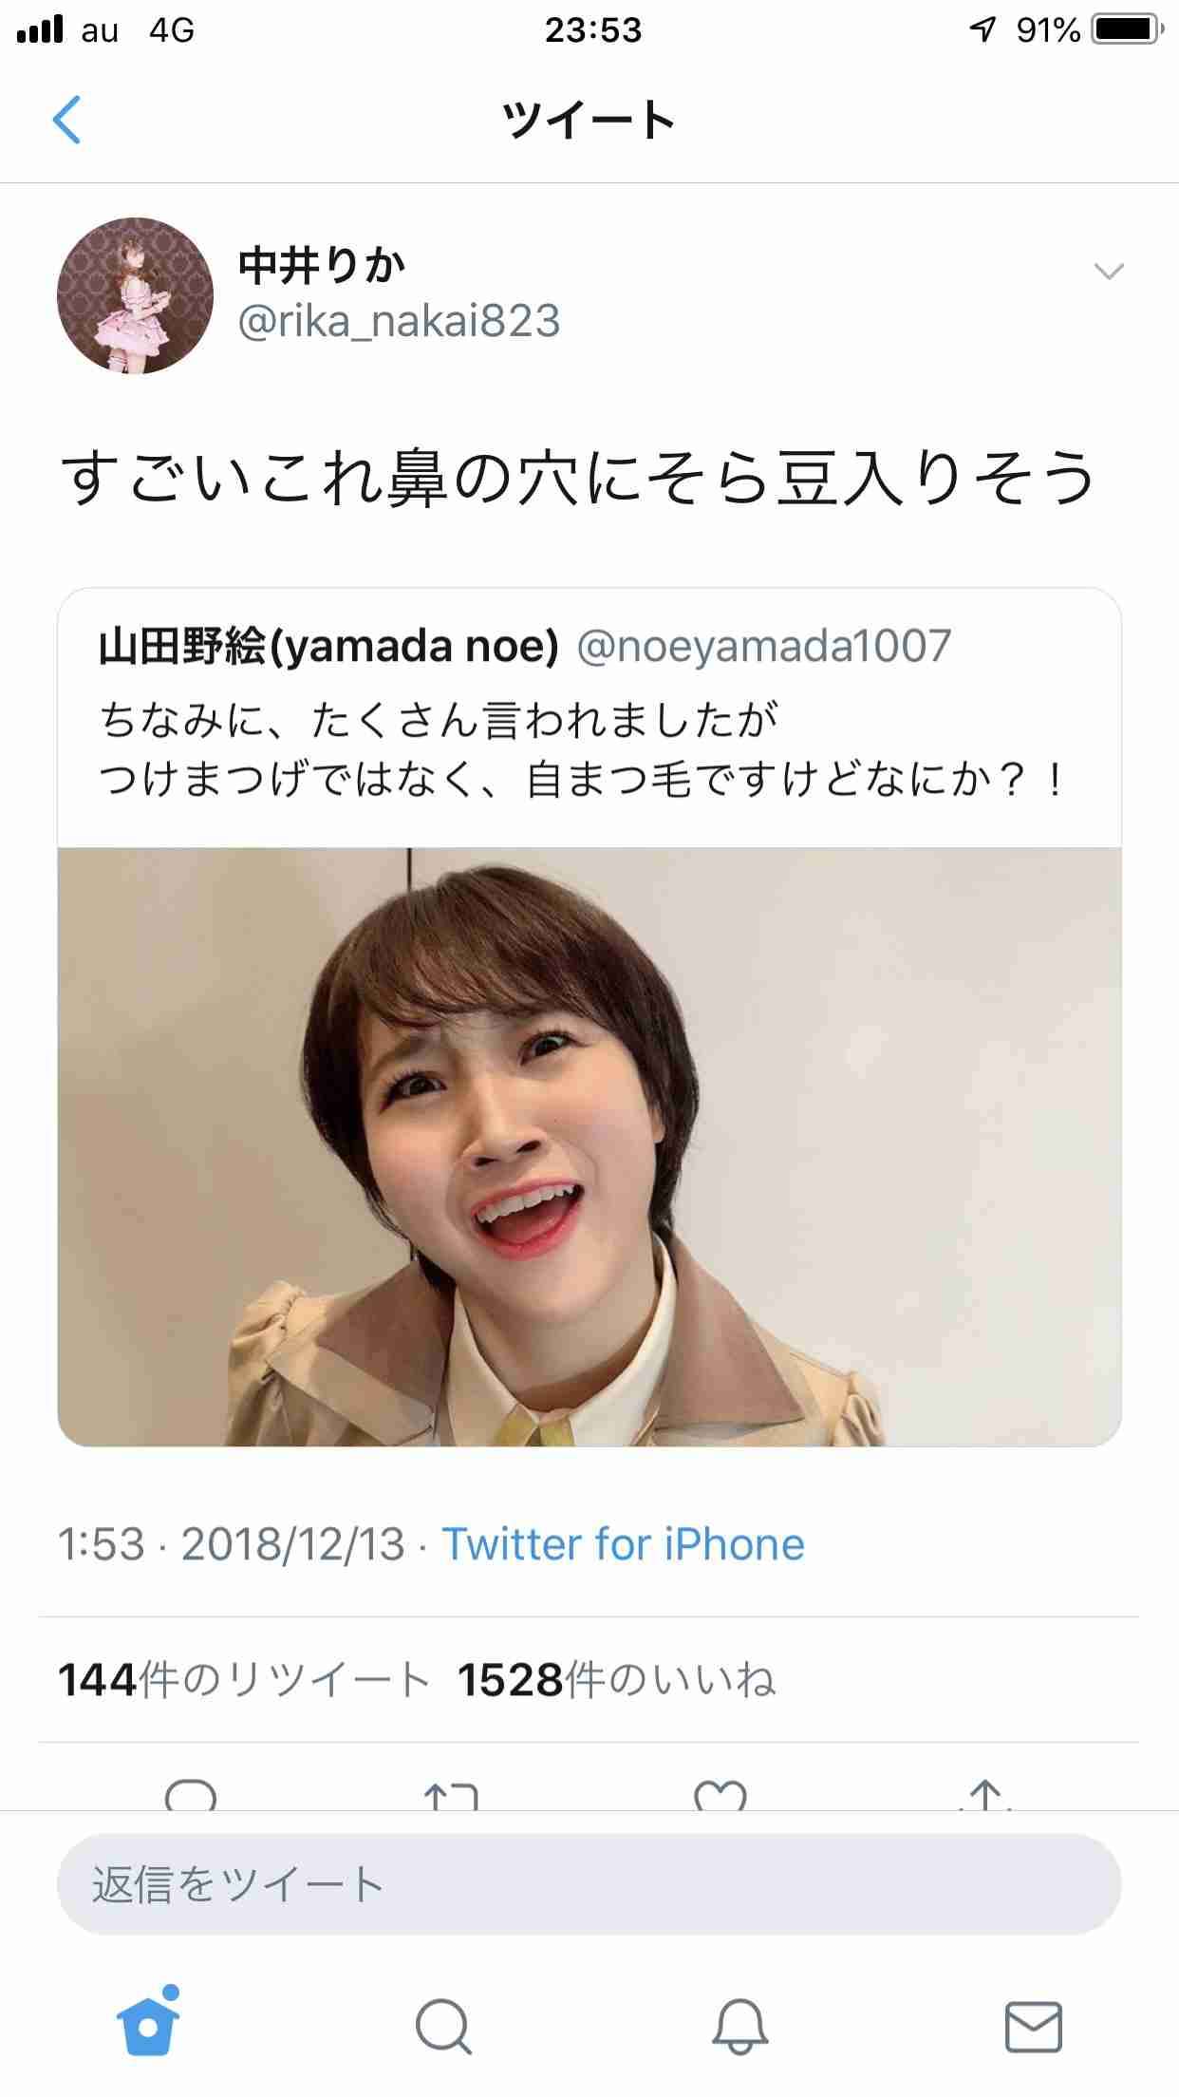Open the Twitter for iPhone link

coord(623,1543)
